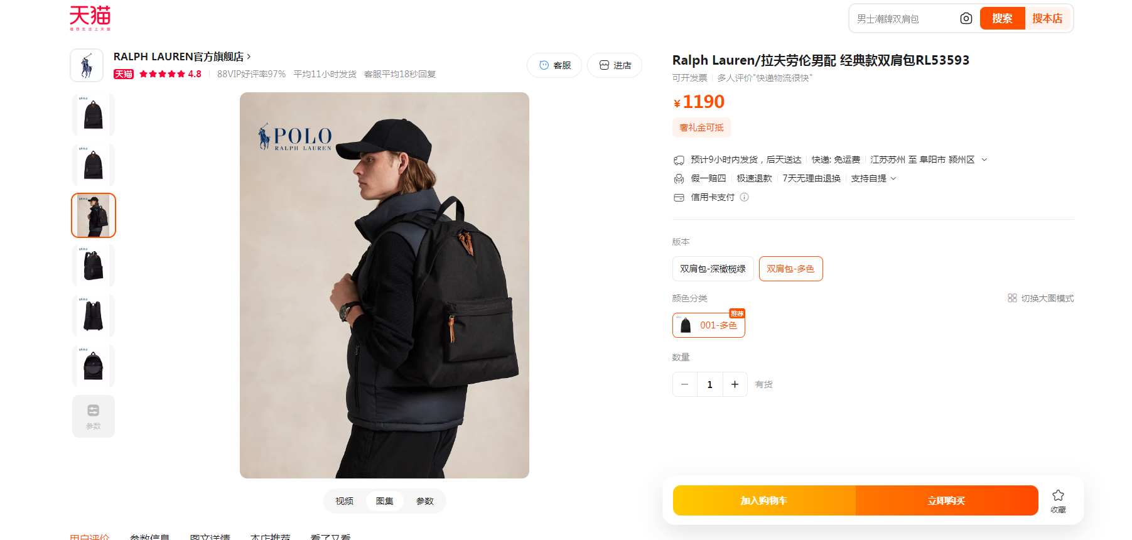This screenshot has height=540, width=1132.
Task: Click the Tmall logo
Action: click(x=90, y=18)
